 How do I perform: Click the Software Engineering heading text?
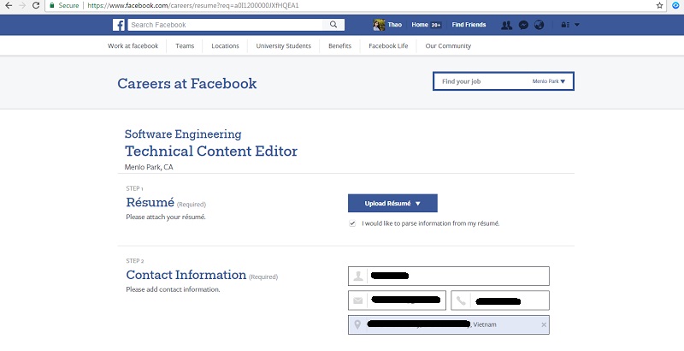183,134
